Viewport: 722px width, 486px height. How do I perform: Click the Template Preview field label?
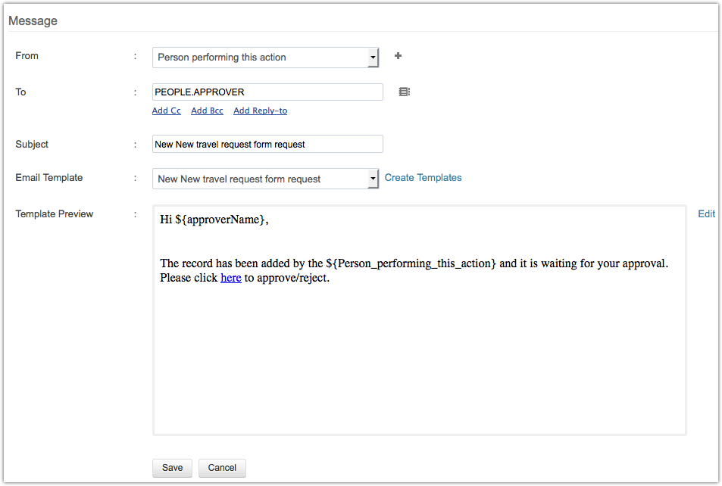coord(55,214)
